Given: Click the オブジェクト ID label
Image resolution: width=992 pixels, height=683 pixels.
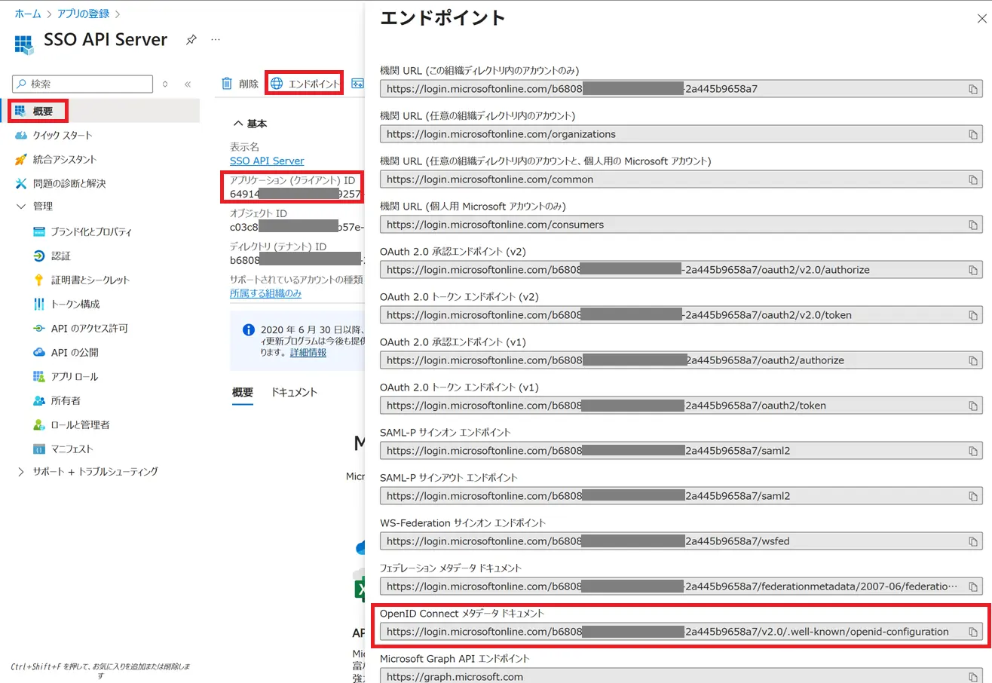Looking at the screenshot, I should coord(259,213).
